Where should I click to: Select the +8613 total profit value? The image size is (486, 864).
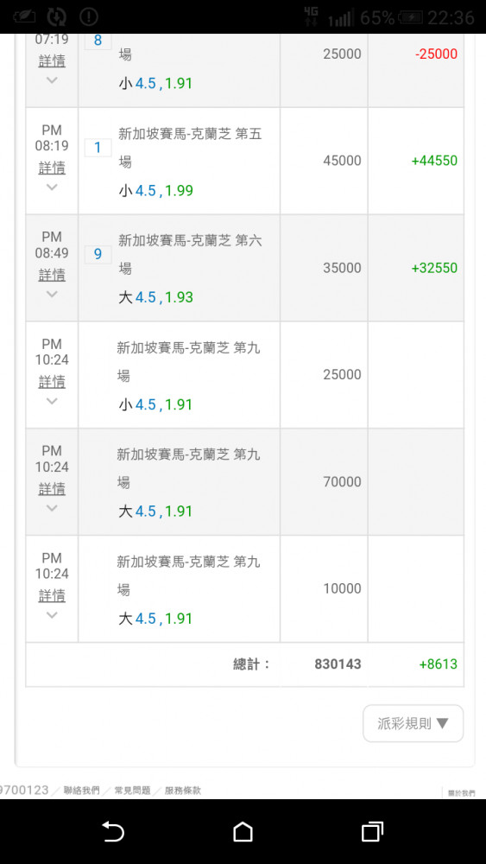(x=439, y=664)
